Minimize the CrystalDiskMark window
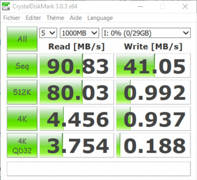Screen dimensions: 197x180 coord(141,6)
